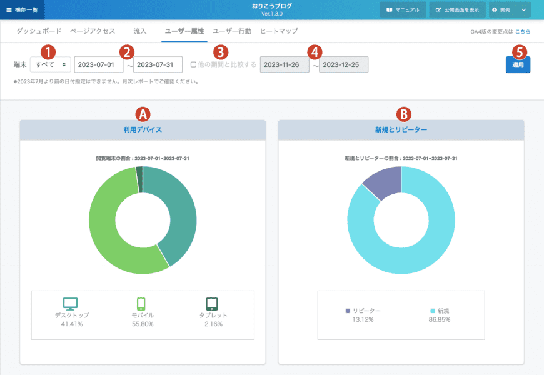Switch to the ダッシュボード tab
Viewport: 544px width, 375px height.
point(39,31)
